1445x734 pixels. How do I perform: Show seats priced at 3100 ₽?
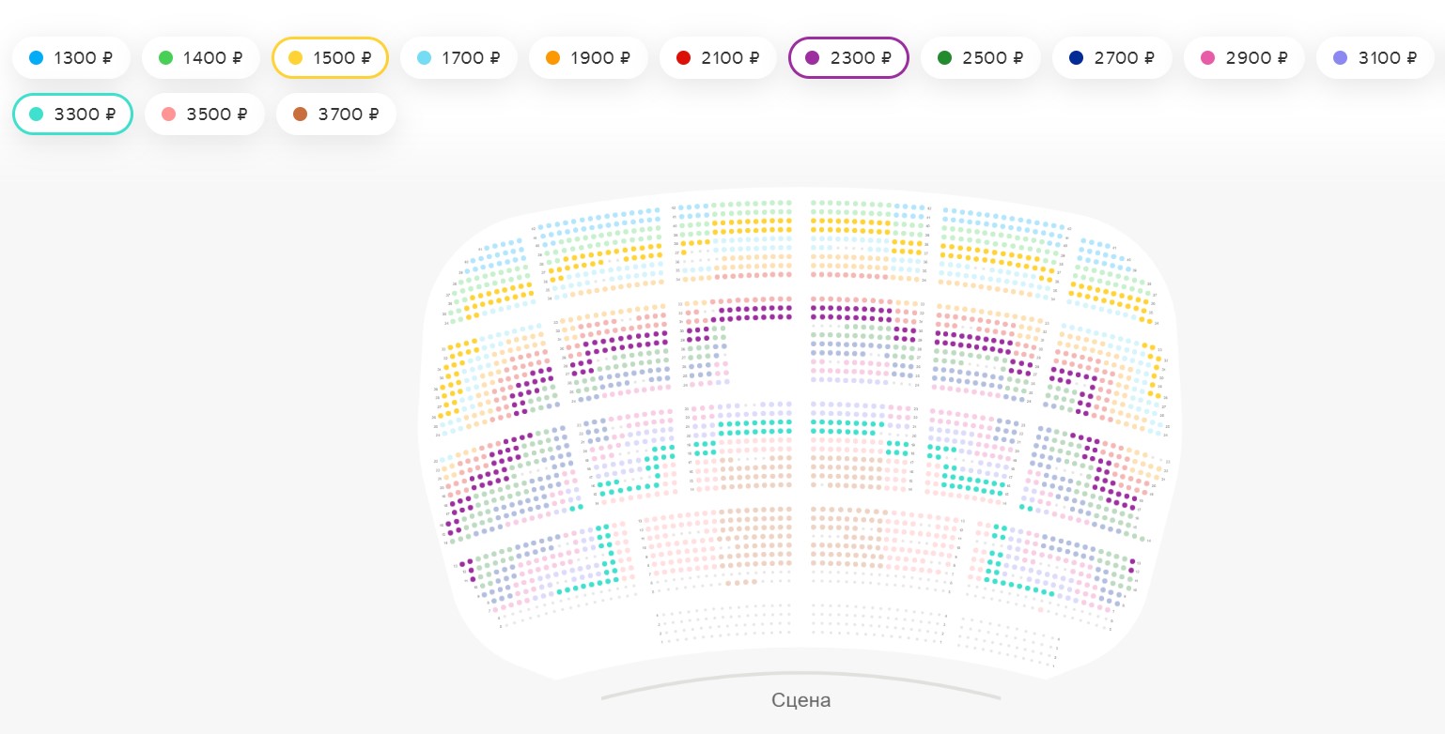pyautogui.click(x=1375, y=58)
